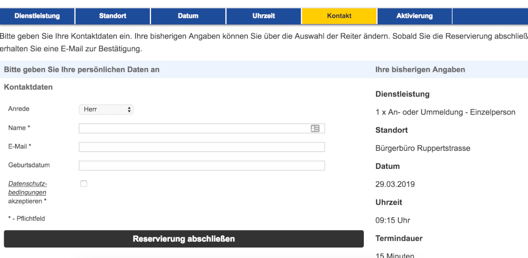Select the Geburtsdatum input field
The width and height of the screenshot is (528, 258).
(x=202, y=166)
